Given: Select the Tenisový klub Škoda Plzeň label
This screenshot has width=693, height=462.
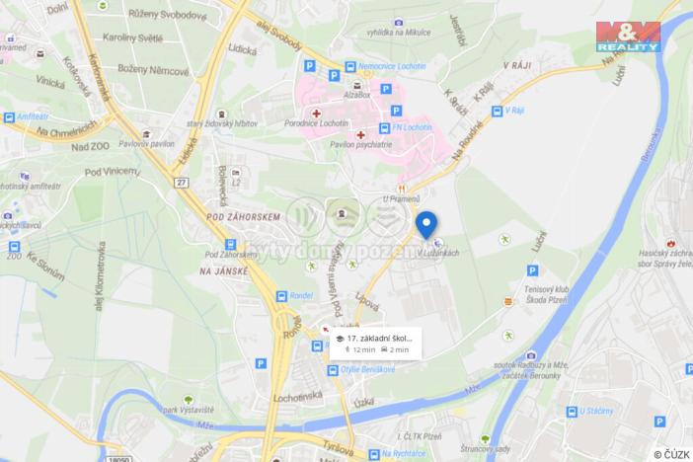Looking at the screenshot, I should (x=547, y=294).
